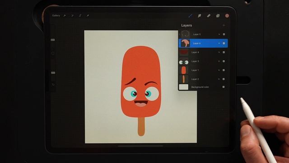Select the "Layer 1" name
The image size is (289, 163).
pos(195,70)
